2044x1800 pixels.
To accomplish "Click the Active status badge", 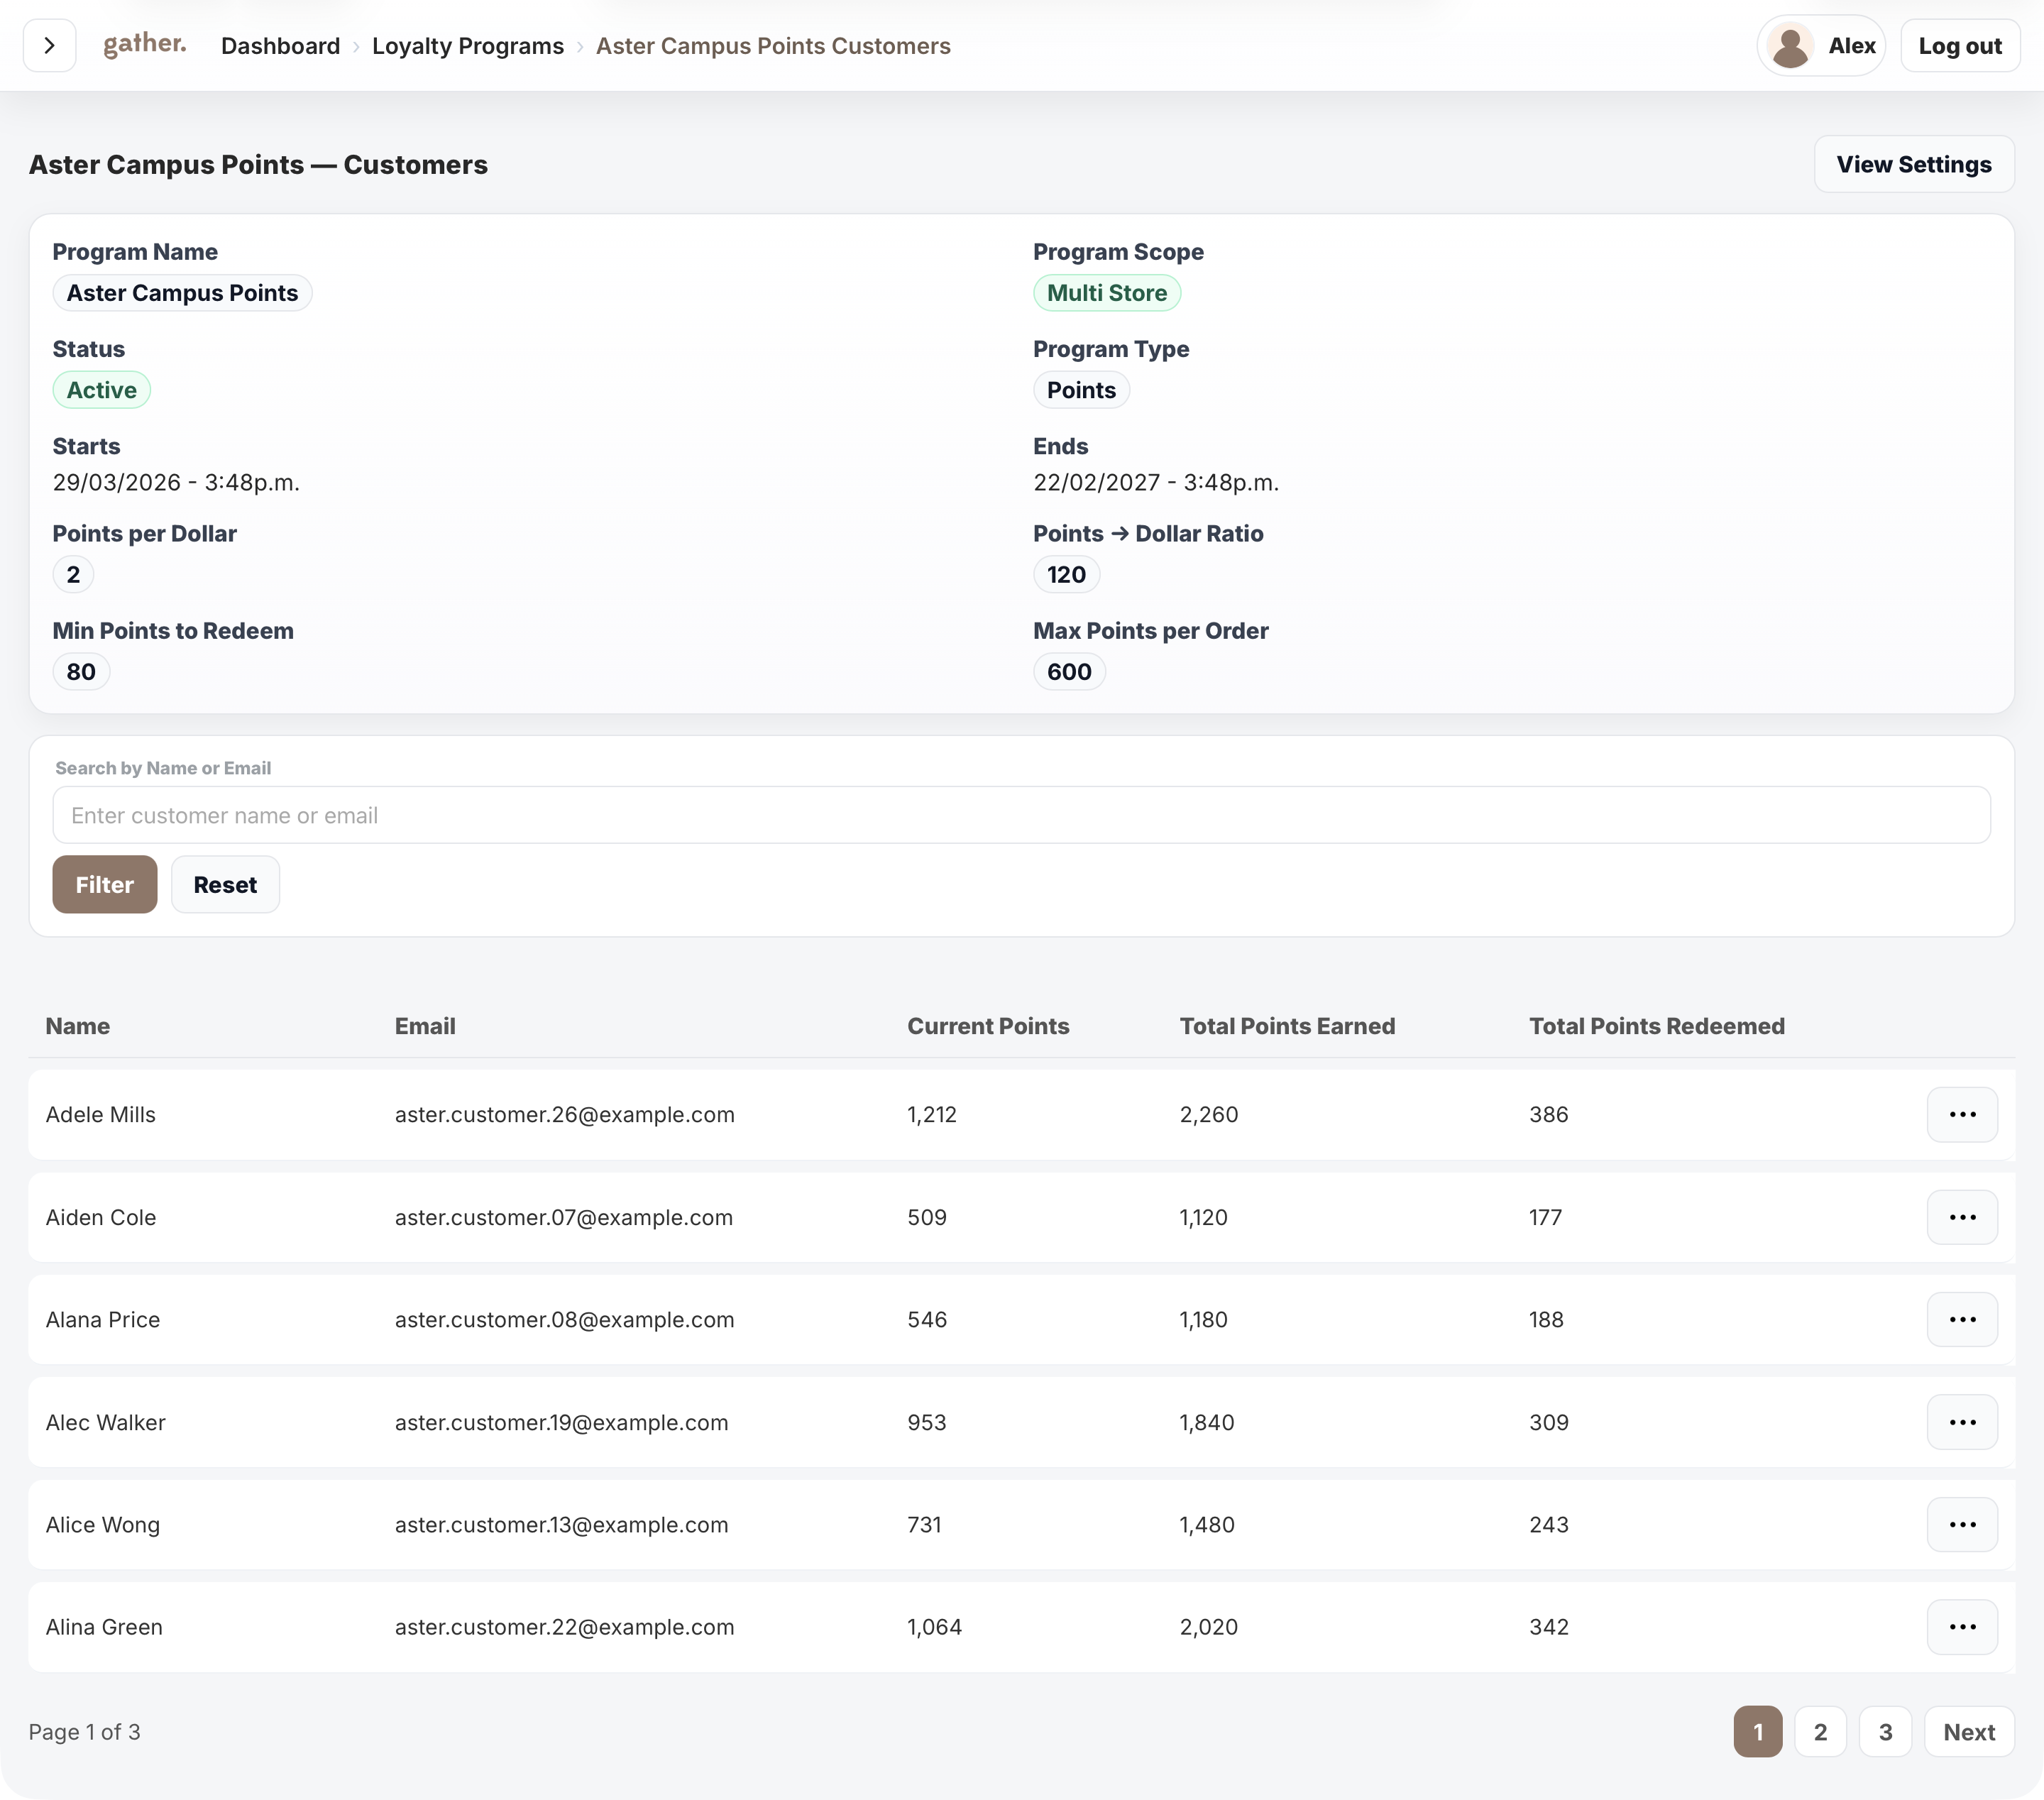I will point(101,390).
